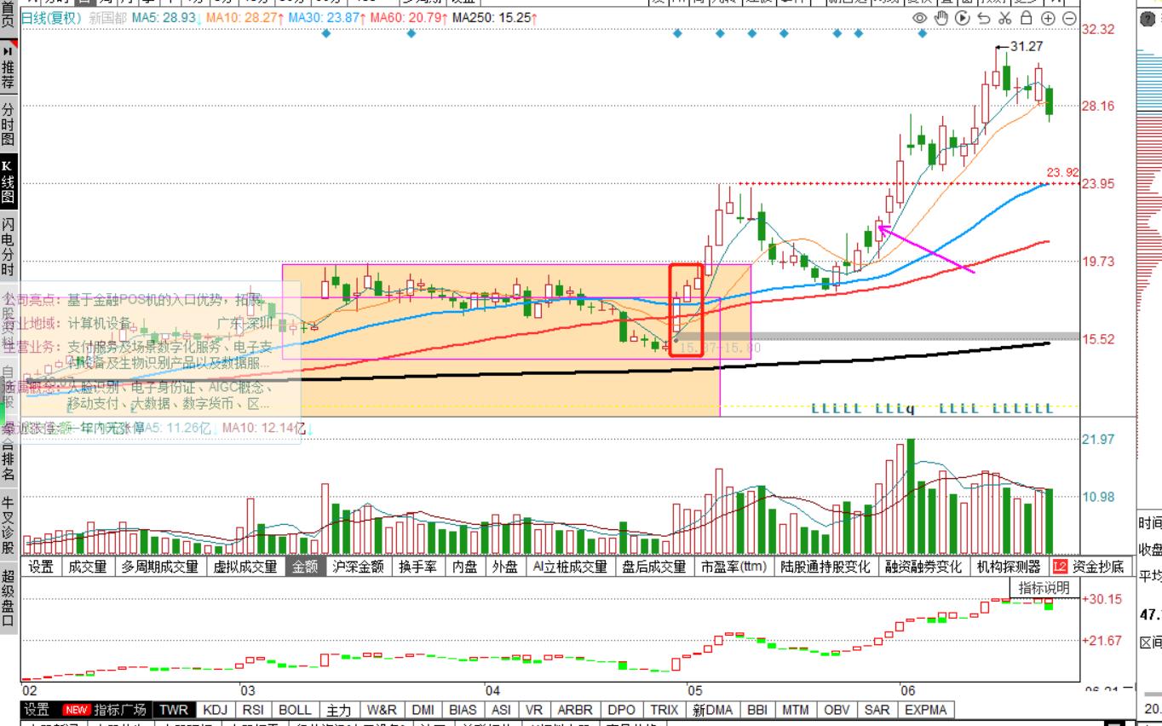This screenshot has width=1162, height=726.
Task: Click the undo arrow icon
Action: (984, 18)
